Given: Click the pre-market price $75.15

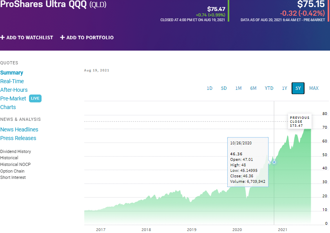Looking at the screenshot, I should coord(311,4).
